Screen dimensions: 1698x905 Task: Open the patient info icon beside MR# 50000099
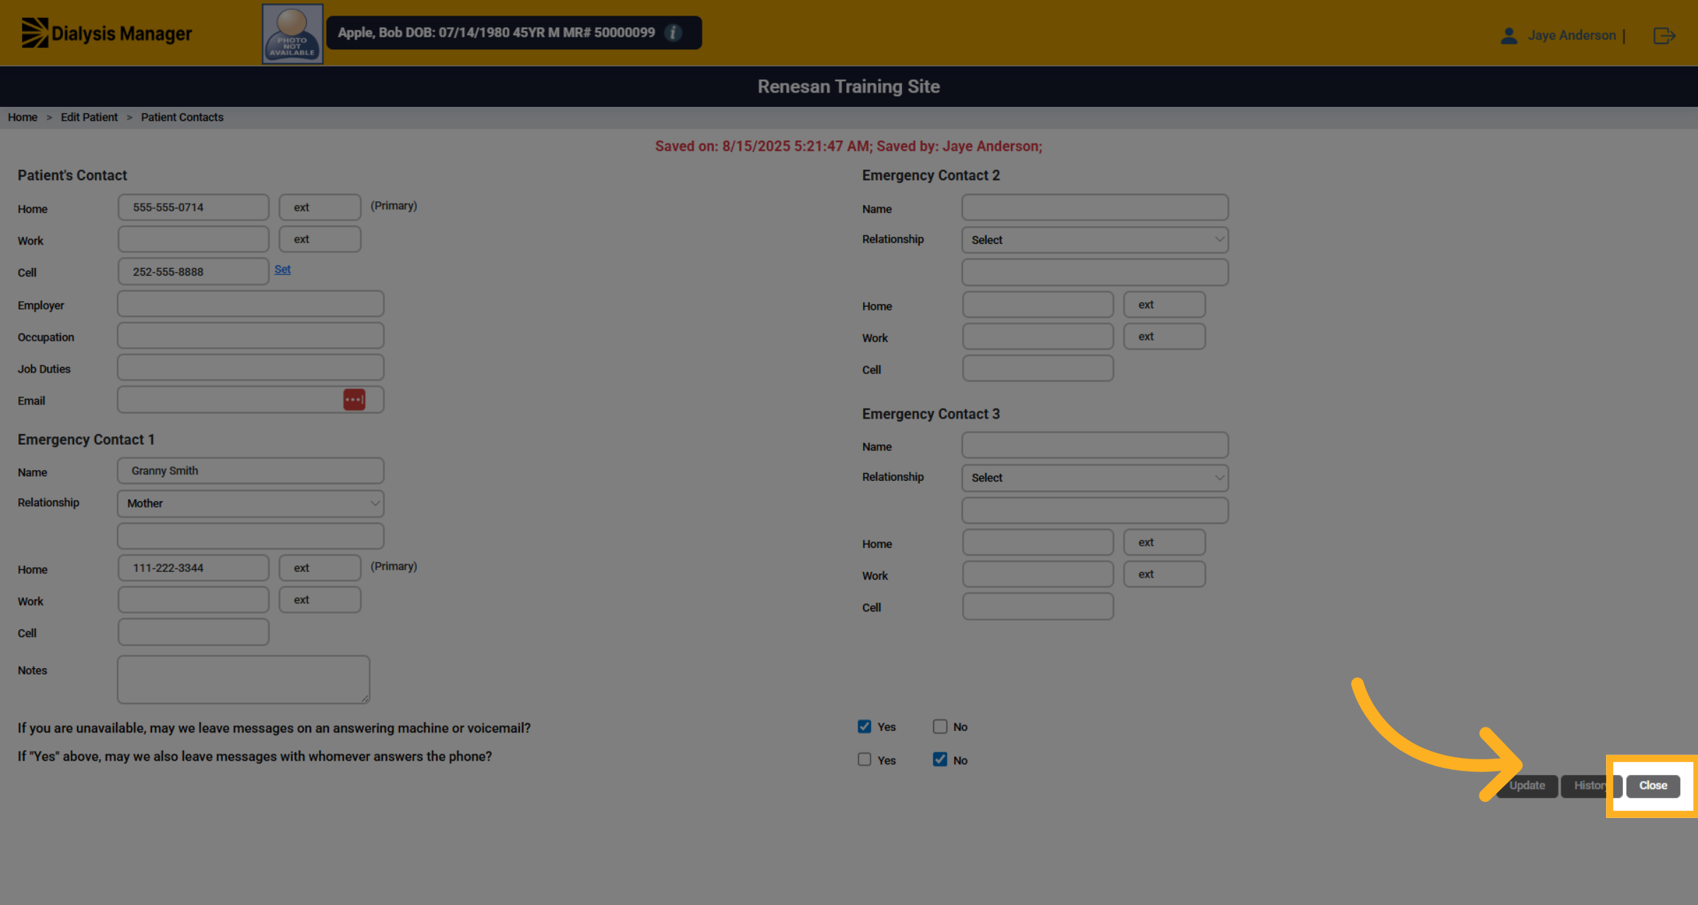(x=674, y=33)
